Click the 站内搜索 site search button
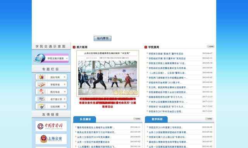The image size is (248, 148). tap(102, 39)
